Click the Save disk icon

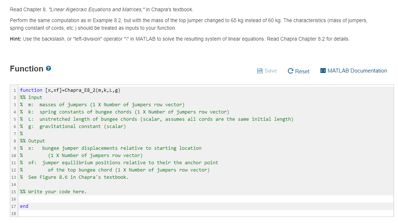pos(260,71)
